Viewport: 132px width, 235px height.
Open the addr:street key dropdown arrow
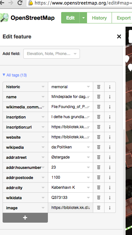(x=43, y=157)
